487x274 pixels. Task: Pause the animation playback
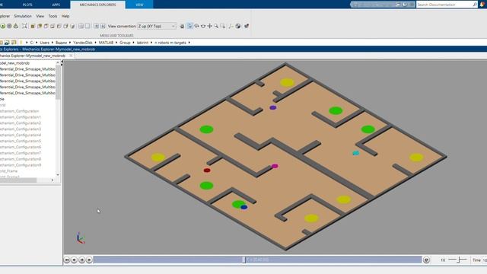coord(81,260)
